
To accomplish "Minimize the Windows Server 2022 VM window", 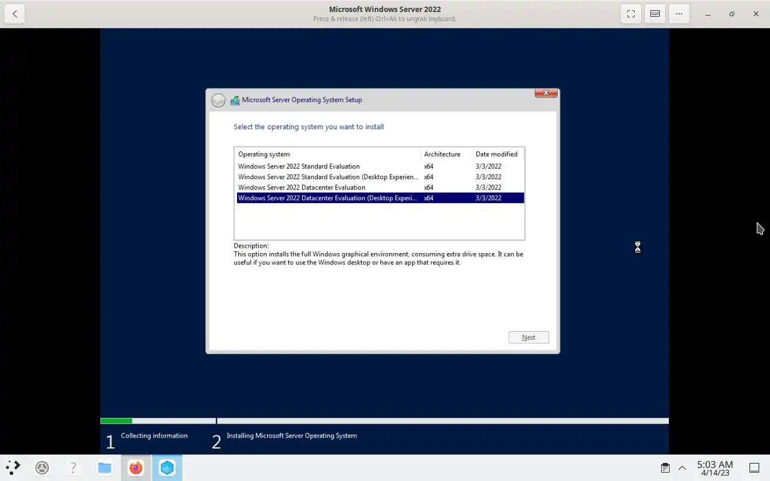I will click(x=708, y=14).
